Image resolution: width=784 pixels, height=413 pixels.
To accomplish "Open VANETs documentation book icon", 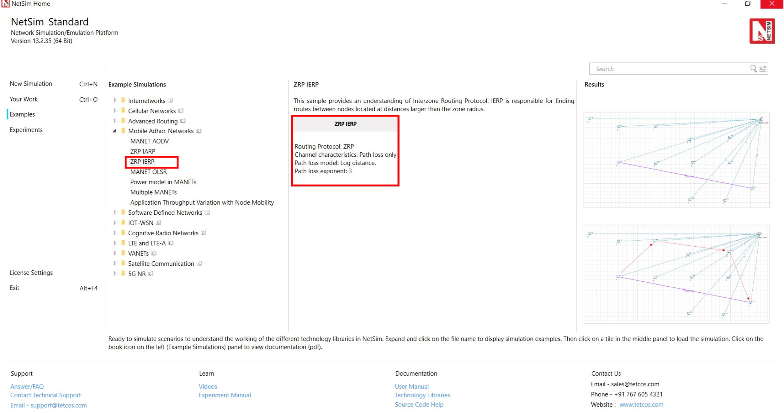I will click(154, 253).
